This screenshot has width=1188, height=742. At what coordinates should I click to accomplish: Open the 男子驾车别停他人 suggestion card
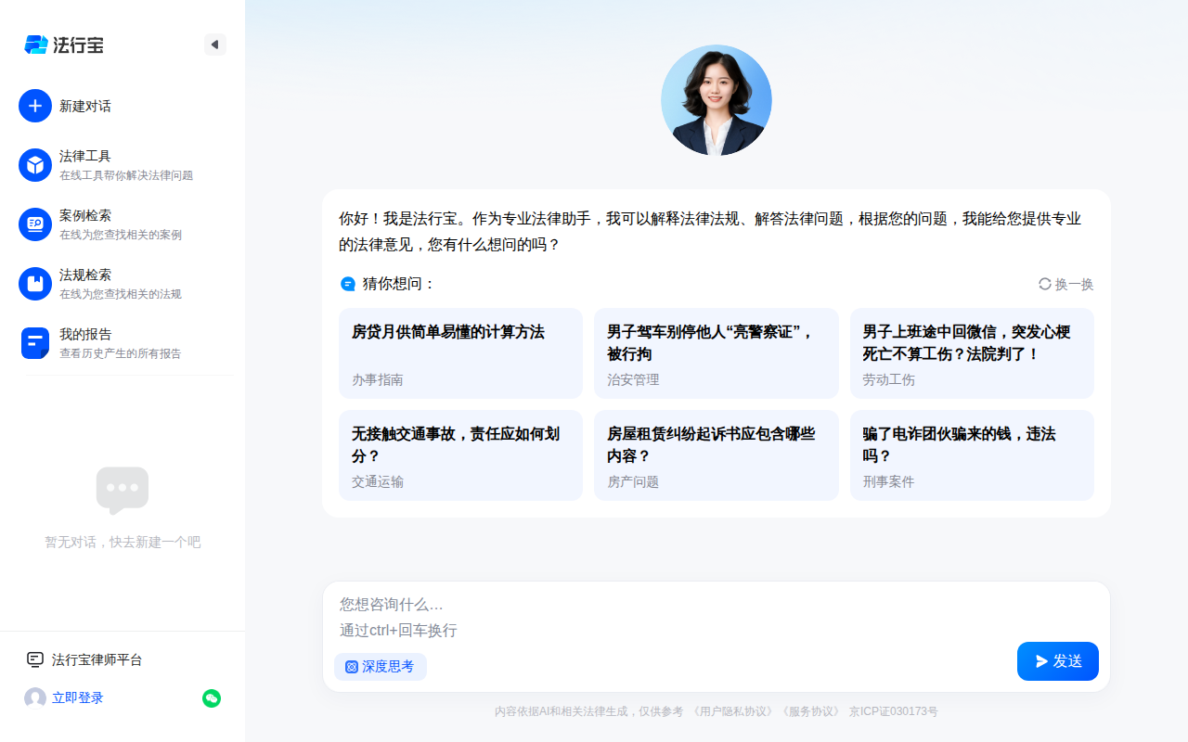click(717, 353)
